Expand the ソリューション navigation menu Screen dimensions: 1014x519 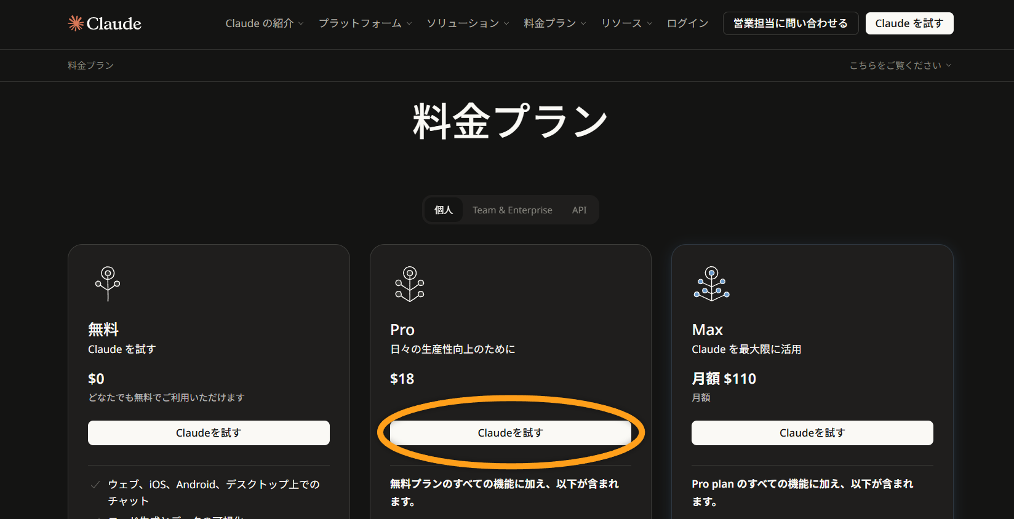[468, 23]
